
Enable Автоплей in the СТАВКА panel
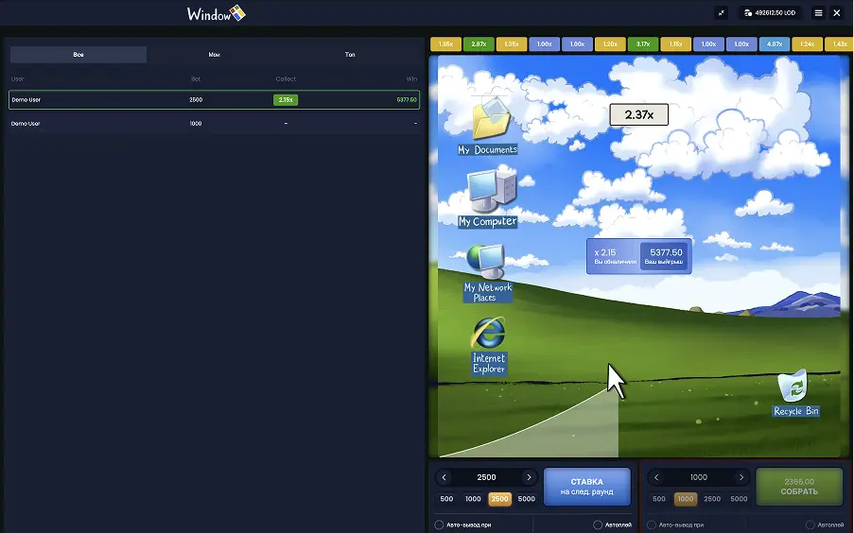(598, 524)
